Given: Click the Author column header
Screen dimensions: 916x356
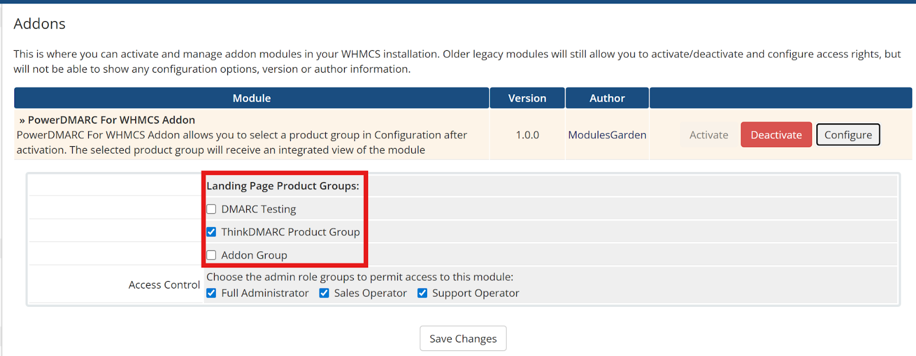Looking at the screenshot, I should (x=607, y=98).
